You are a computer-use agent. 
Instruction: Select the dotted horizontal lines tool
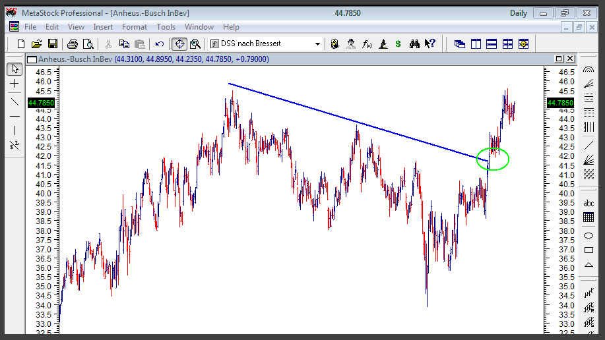[x=589, y=112]
